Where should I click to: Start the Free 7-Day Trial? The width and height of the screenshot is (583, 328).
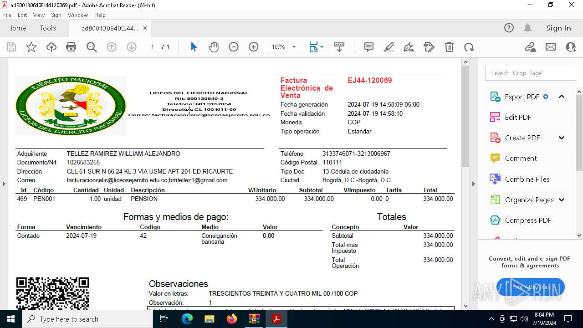pyautogui.click(x=530, y=287)
